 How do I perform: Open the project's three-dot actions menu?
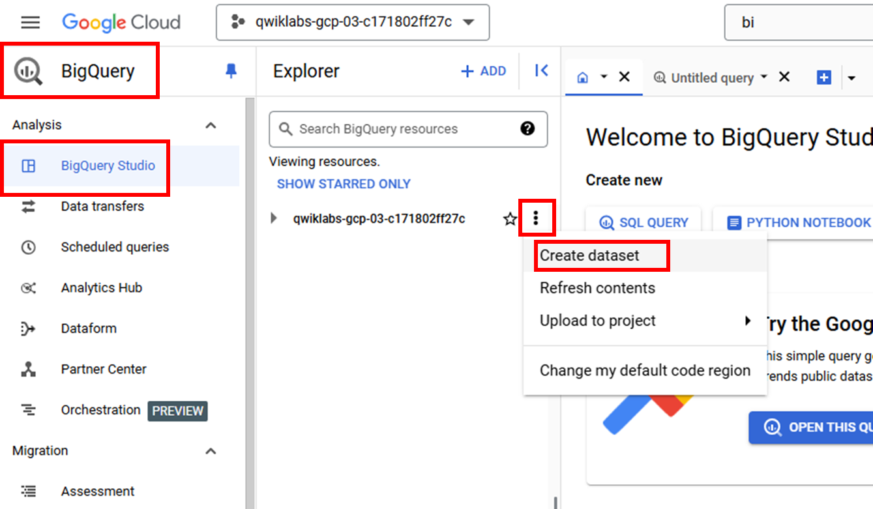pos(536,218)
